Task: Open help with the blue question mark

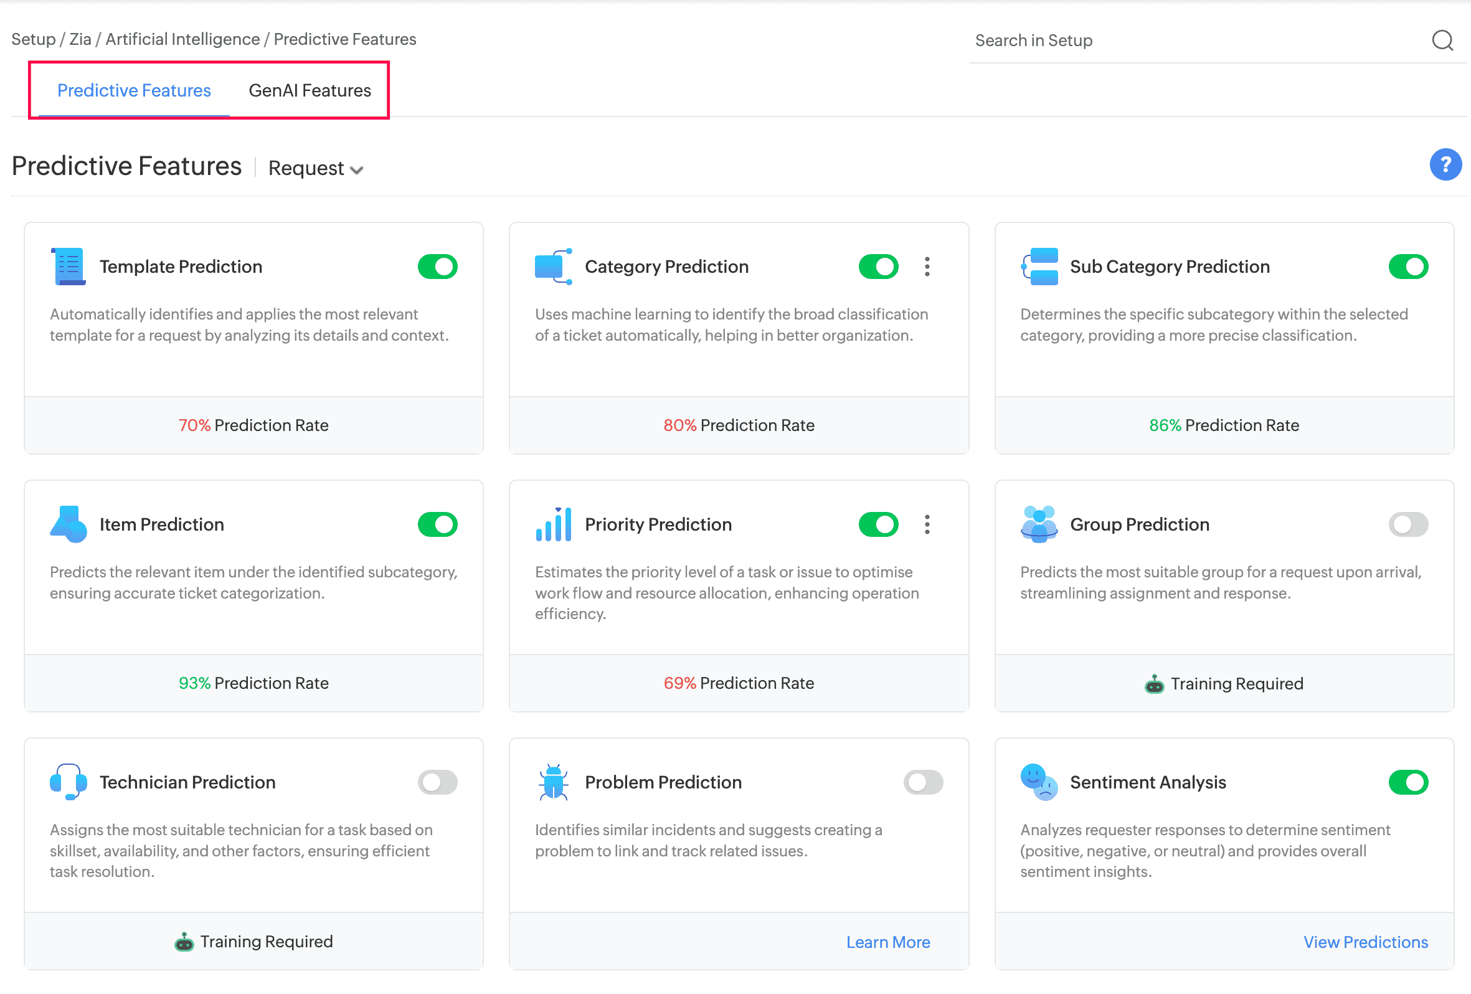Action: [1445, 164]
